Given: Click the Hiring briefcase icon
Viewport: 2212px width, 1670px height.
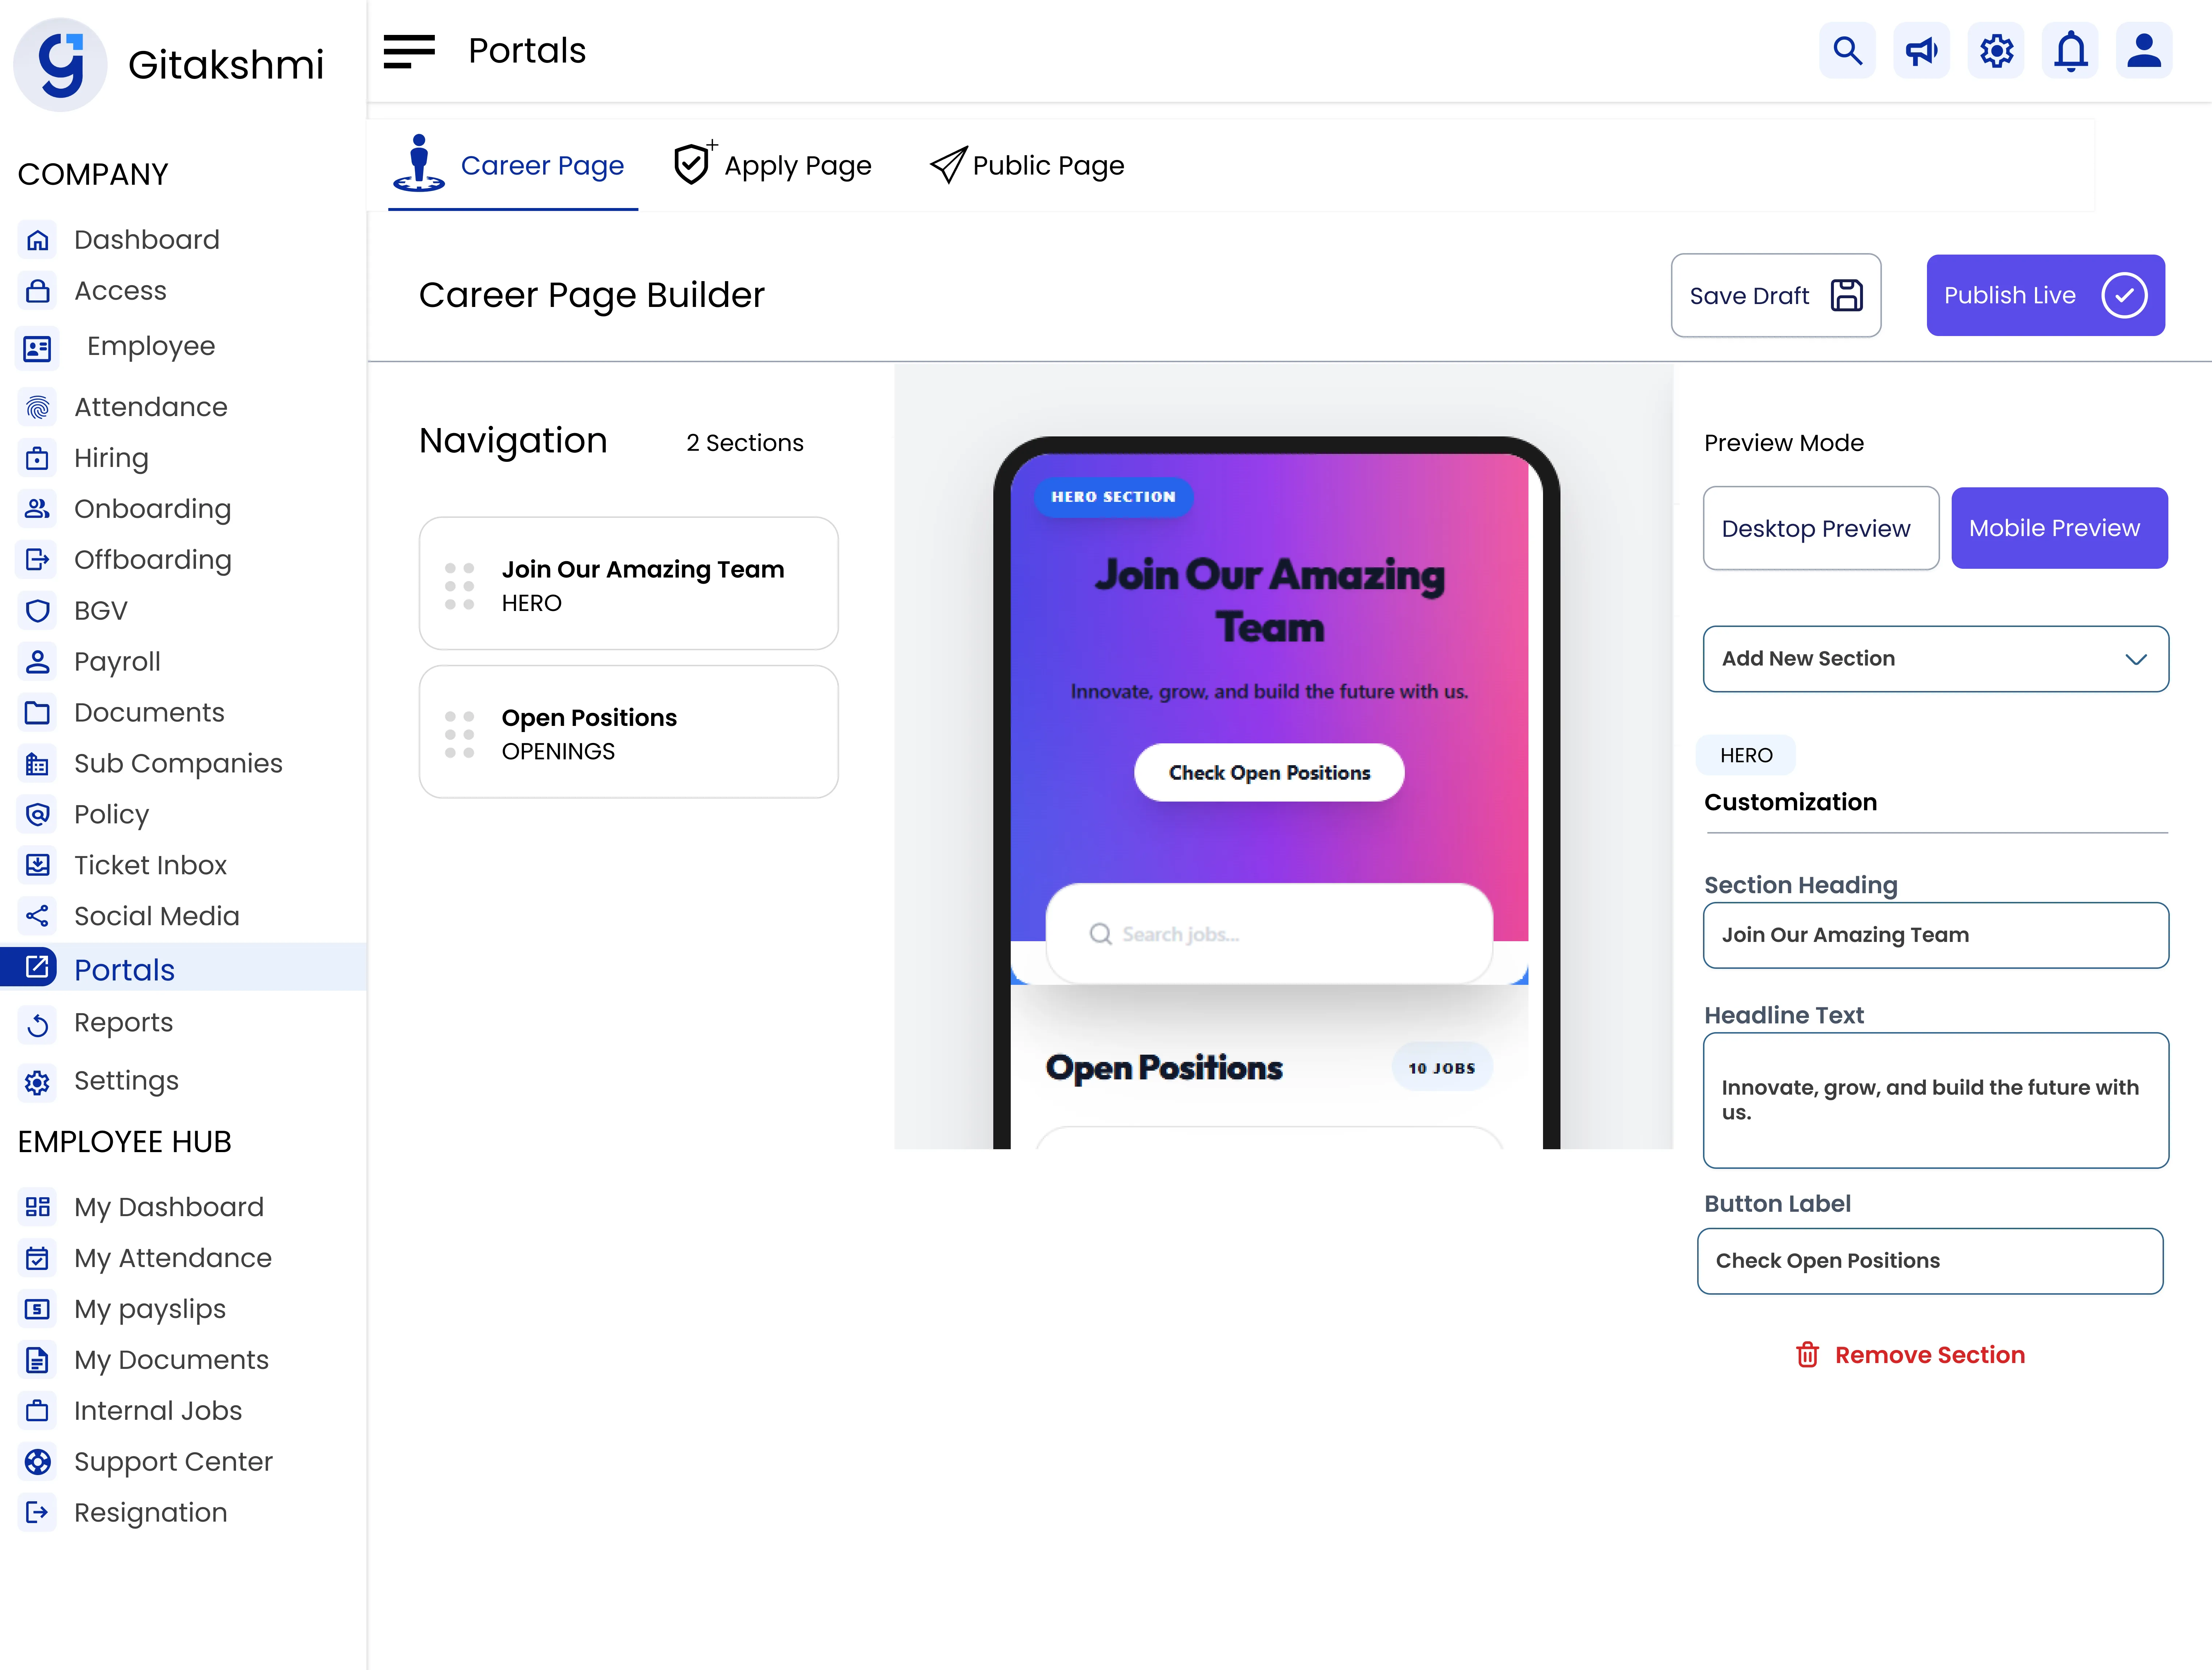Looking at the screenshot, I should (x=37, y=458).
